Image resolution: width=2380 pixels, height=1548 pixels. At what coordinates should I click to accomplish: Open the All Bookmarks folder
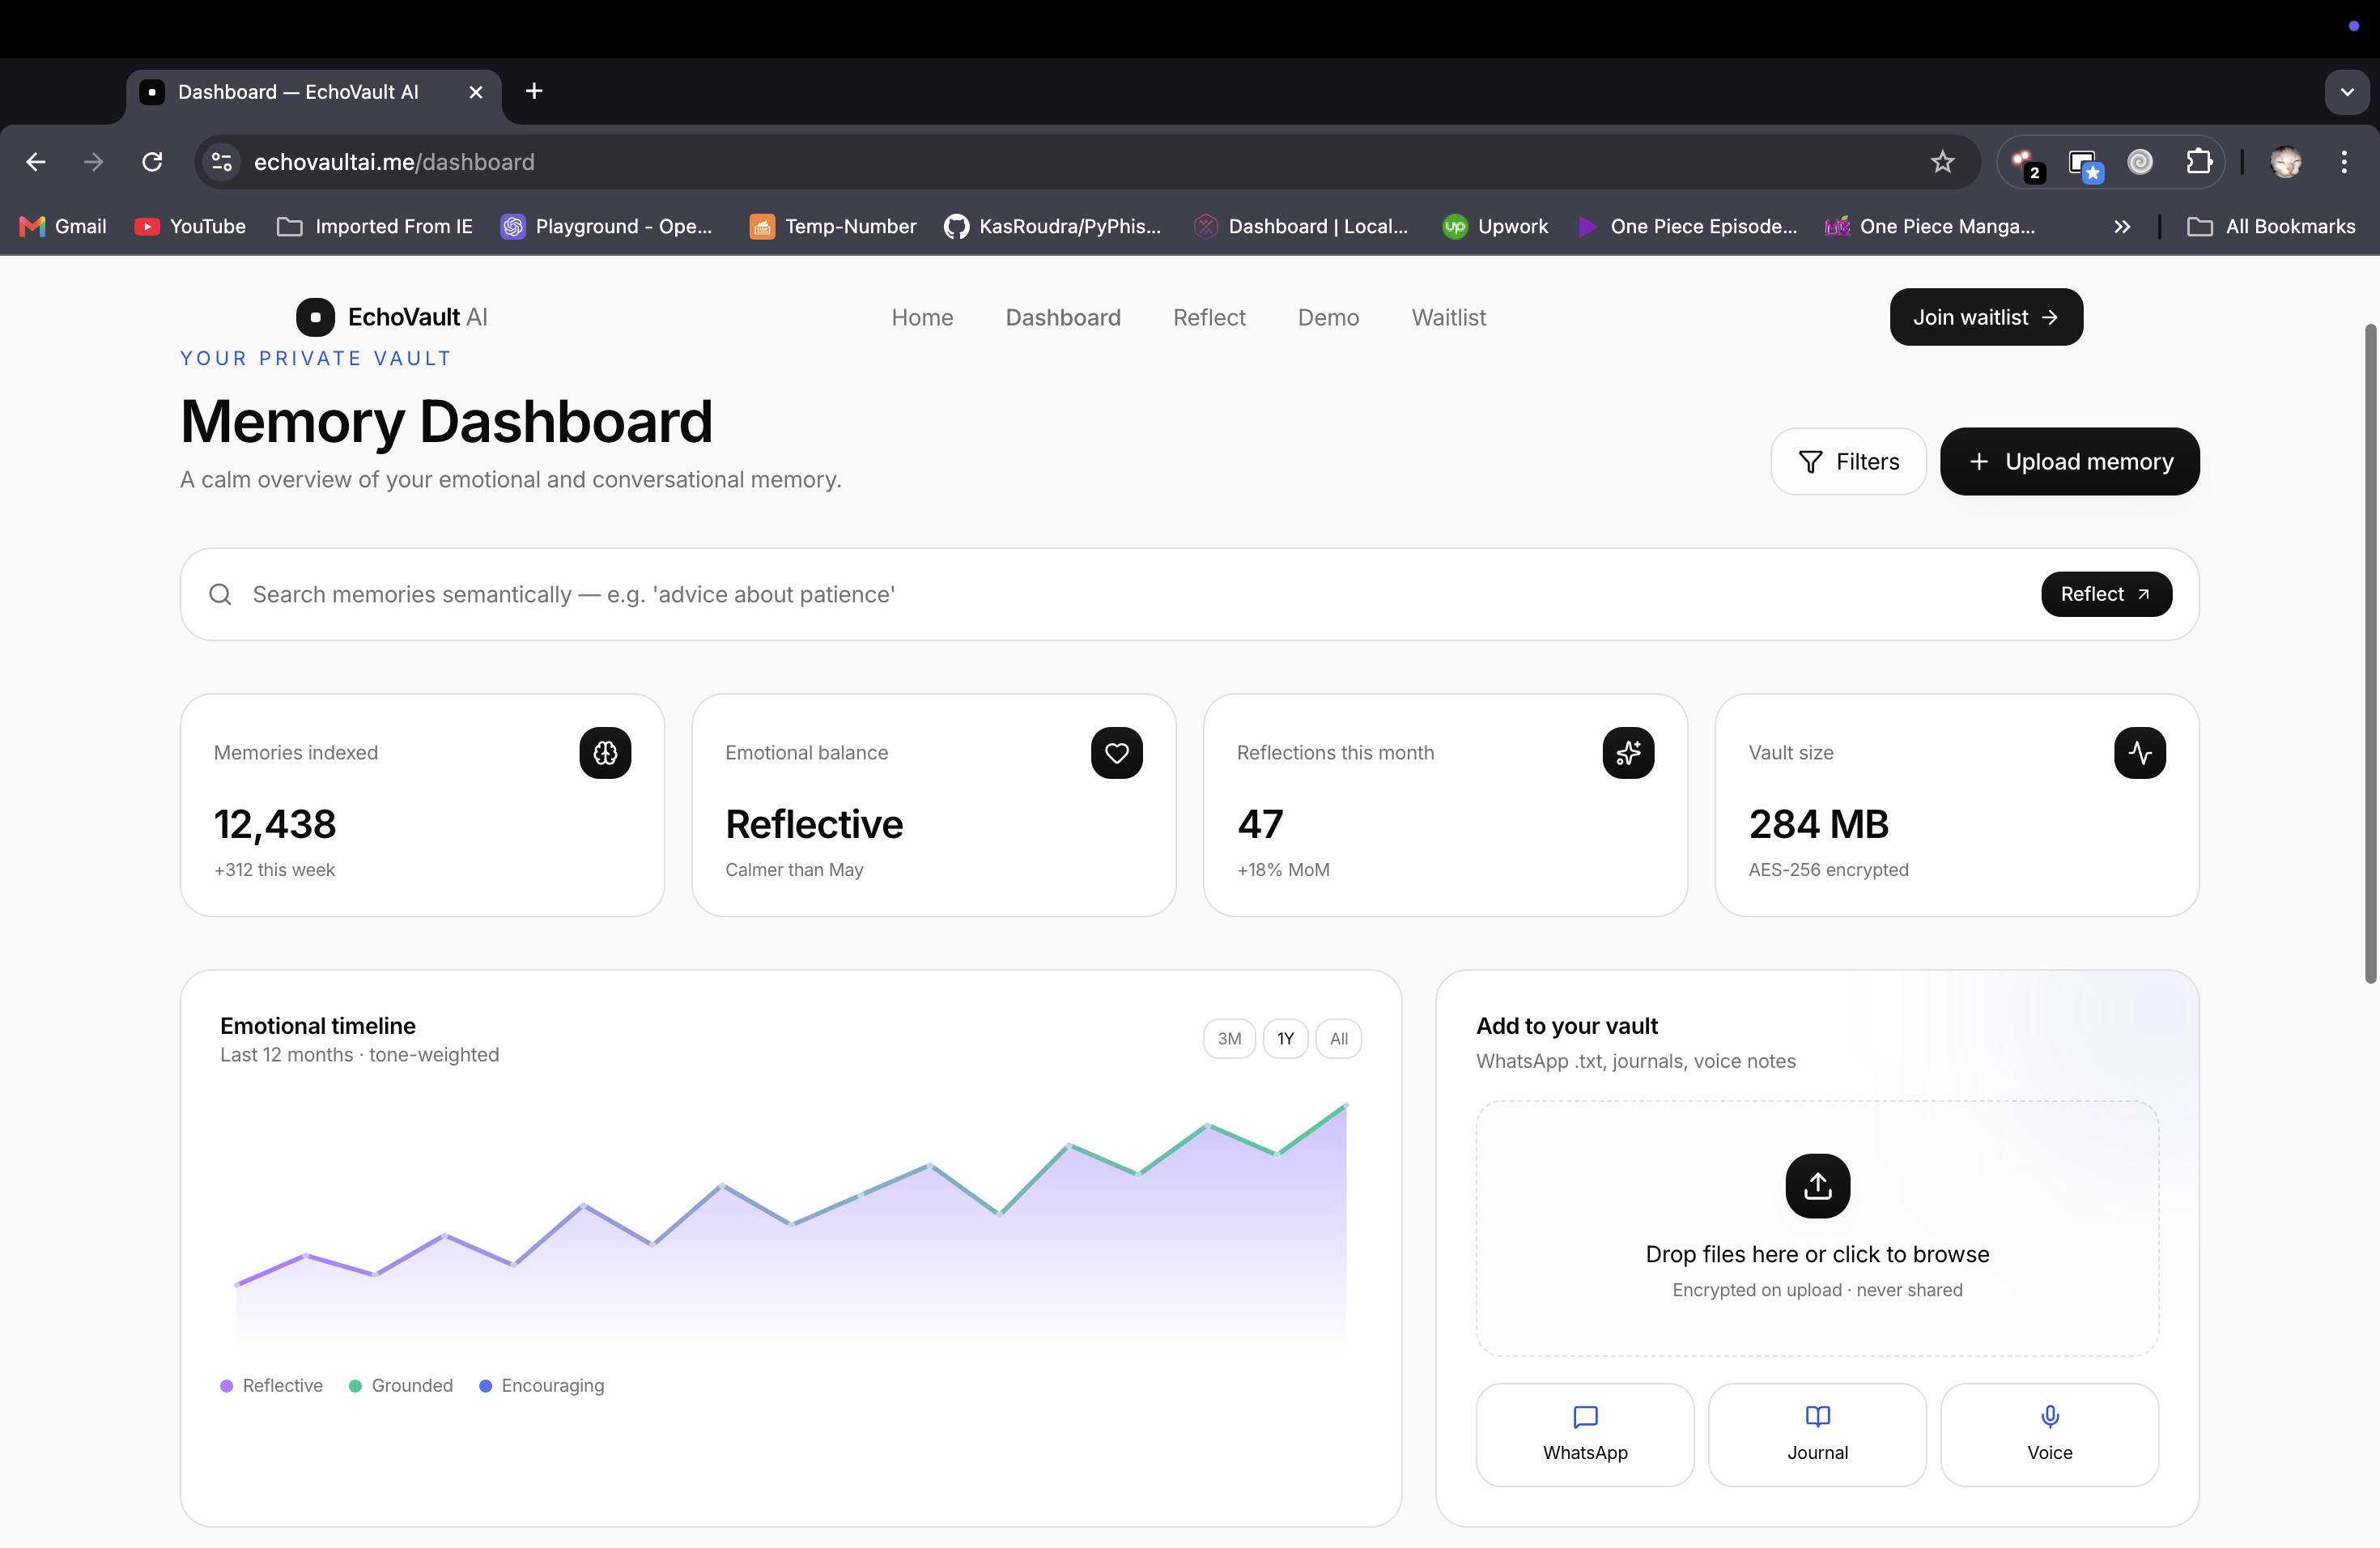click(2271, 227)
